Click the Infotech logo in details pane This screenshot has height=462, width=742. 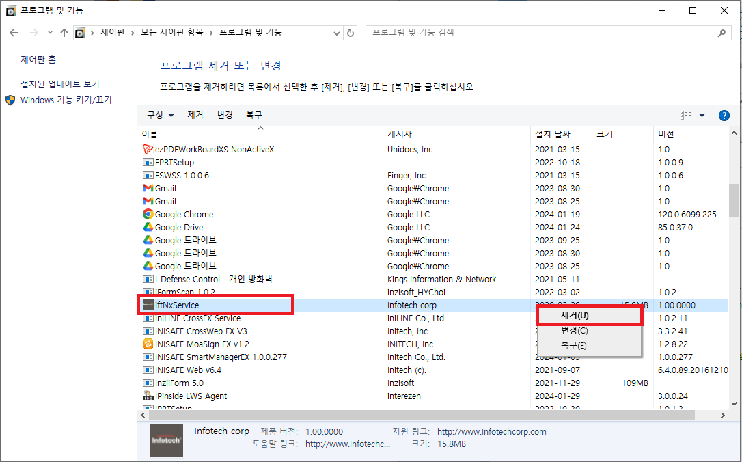tap(166, 440)
